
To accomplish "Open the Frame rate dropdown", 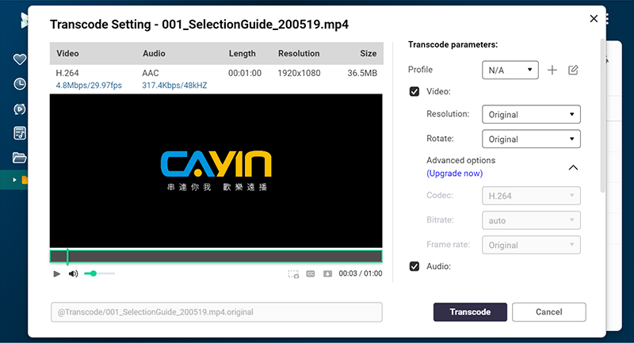I will [x=531, y=246].
